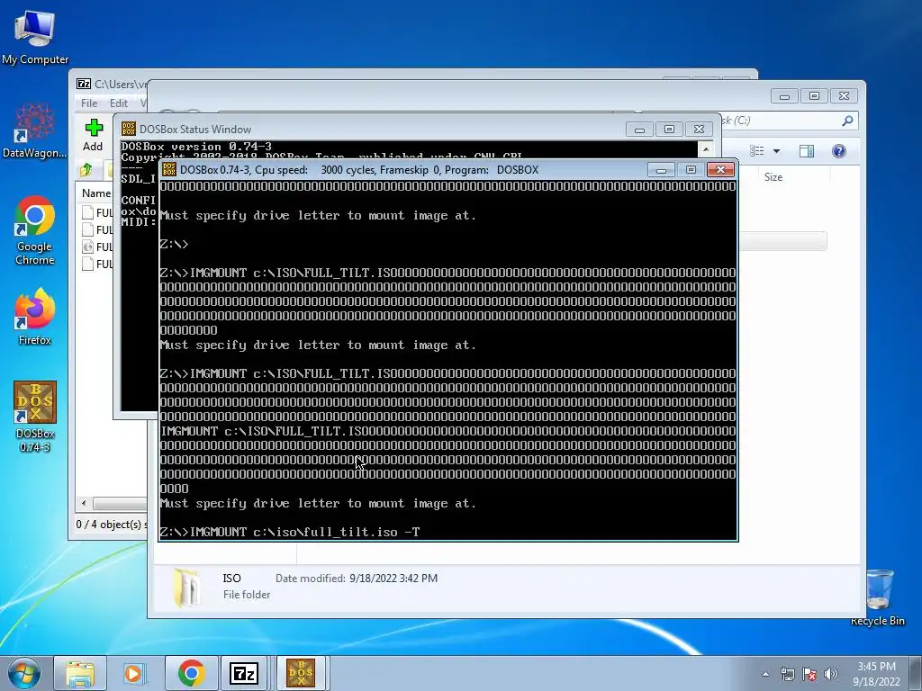Close the Explorer window

844,95
